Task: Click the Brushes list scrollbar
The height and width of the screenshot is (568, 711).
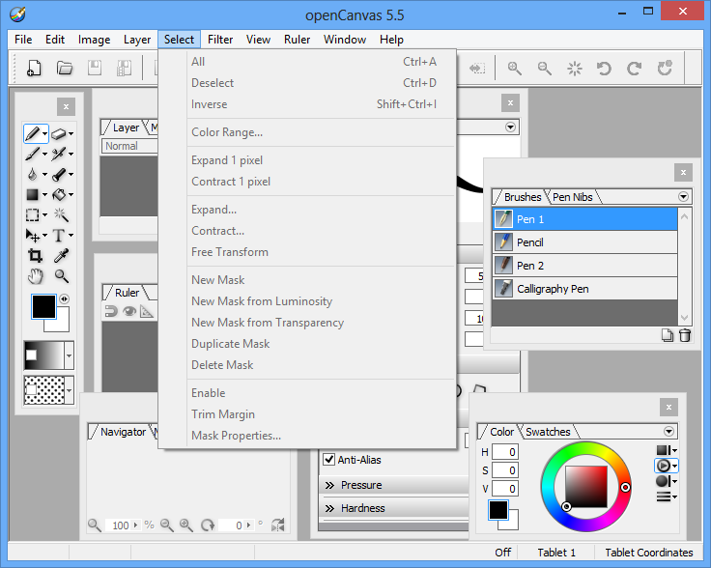Action: tap(684, 267)
